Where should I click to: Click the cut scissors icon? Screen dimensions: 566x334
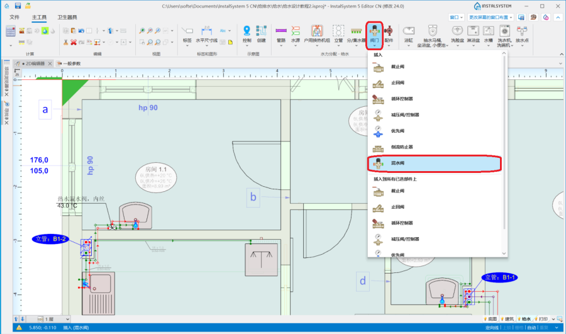(x=65, y=42)
